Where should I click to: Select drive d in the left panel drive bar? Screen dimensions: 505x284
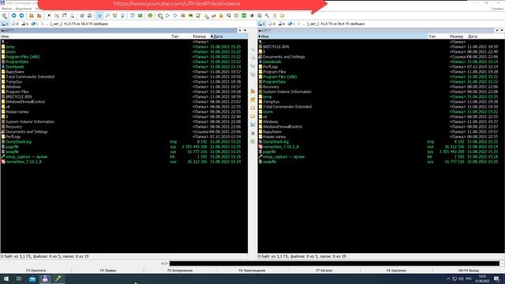[15, 24]
